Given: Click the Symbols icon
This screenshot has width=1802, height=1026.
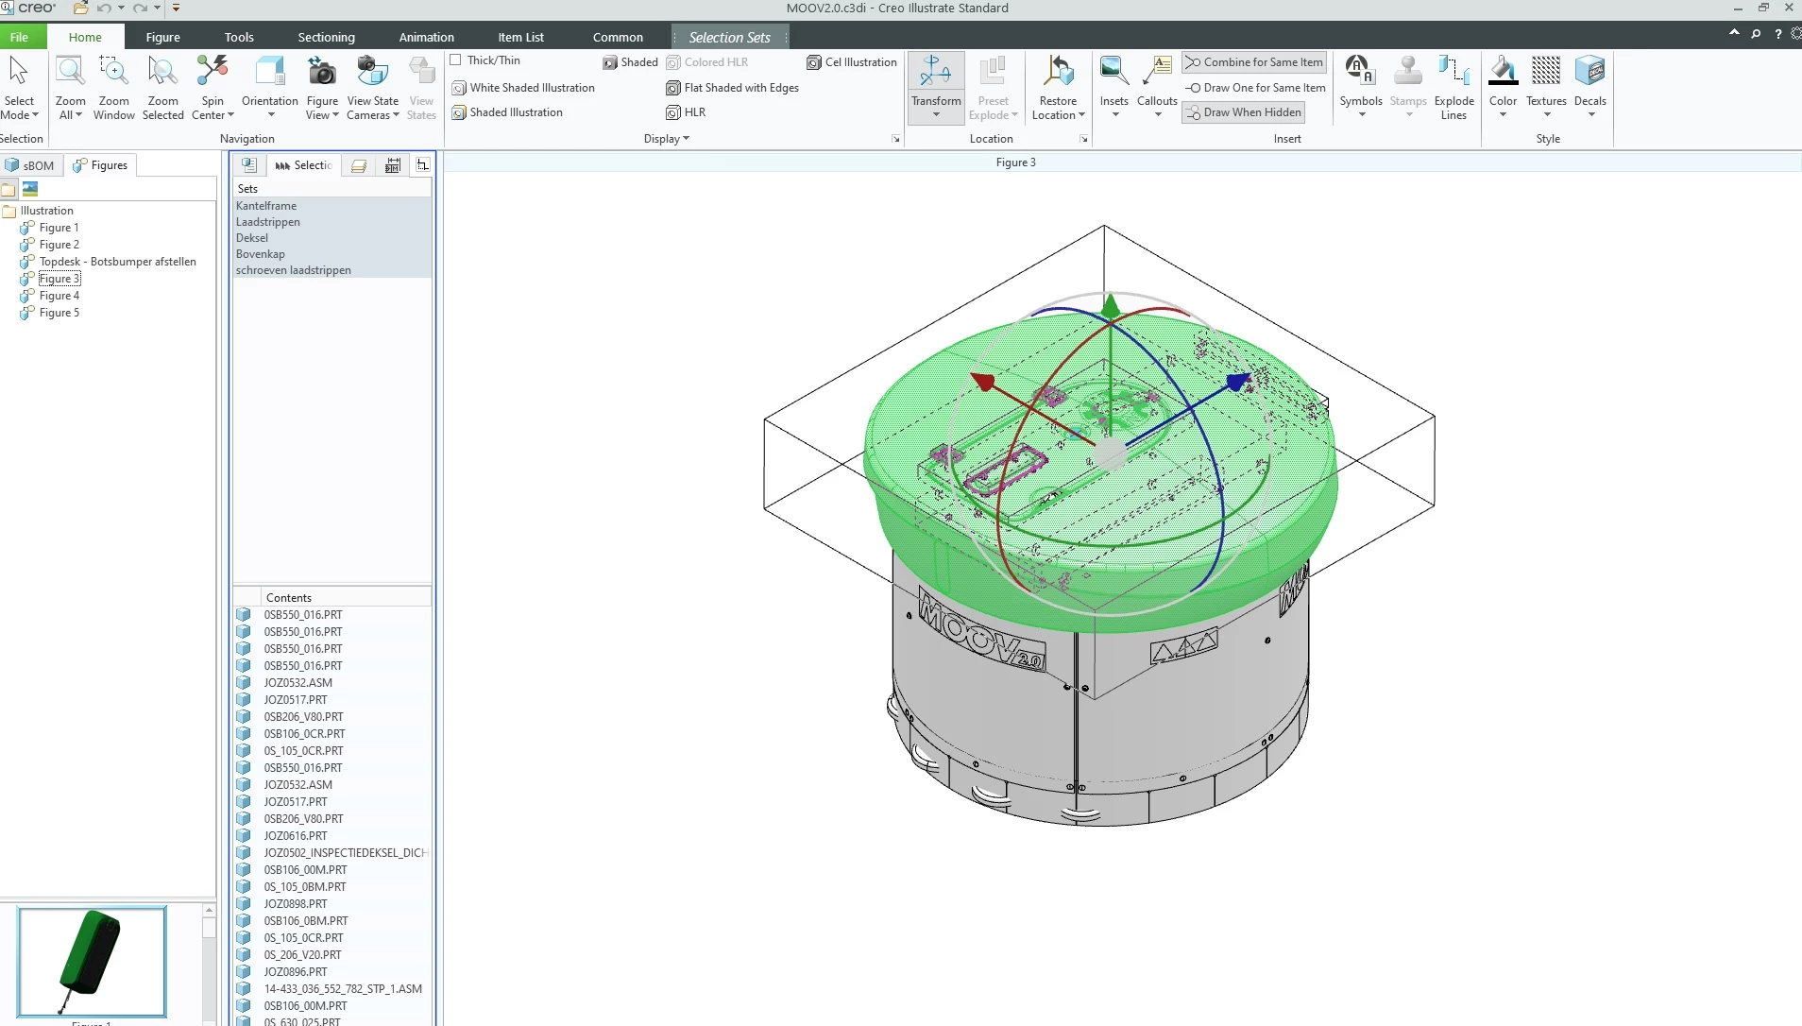Looking at the screenshot, I should (1360, 71).
